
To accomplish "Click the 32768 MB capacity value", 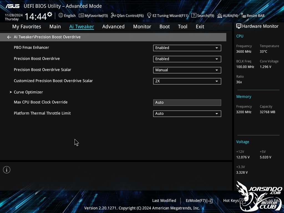I will click(267, 112).
